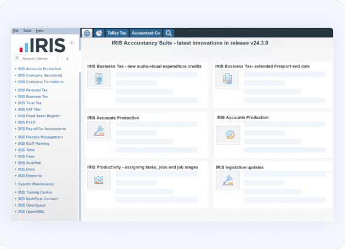The width and height of the screenshot is (345, 249).
Task: Click the IRIS Productivity chart icon
Action: click(x=99, y=180)
